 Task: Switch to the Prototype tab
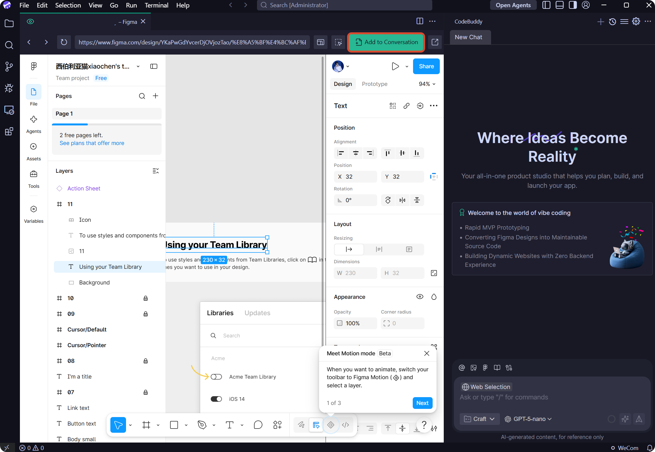coord(375,84)
